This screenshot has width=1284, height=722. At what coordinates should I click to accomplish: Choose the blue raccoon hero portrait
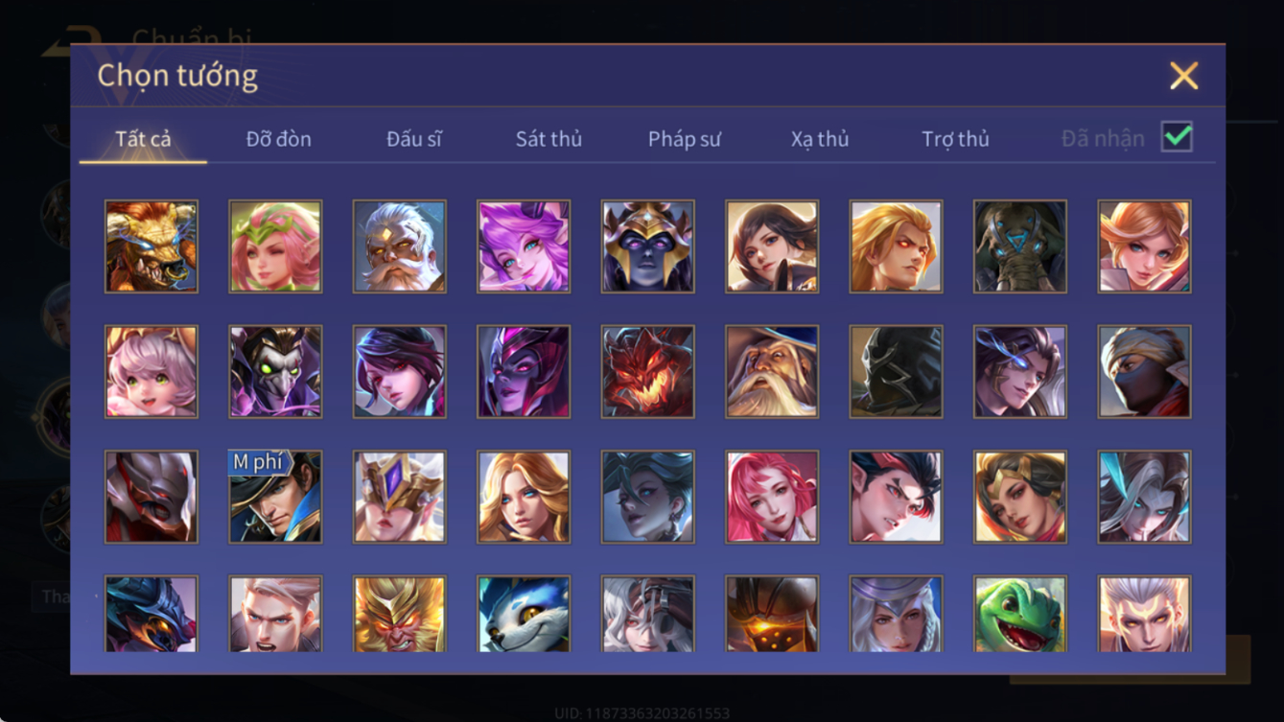click(524, 614)
